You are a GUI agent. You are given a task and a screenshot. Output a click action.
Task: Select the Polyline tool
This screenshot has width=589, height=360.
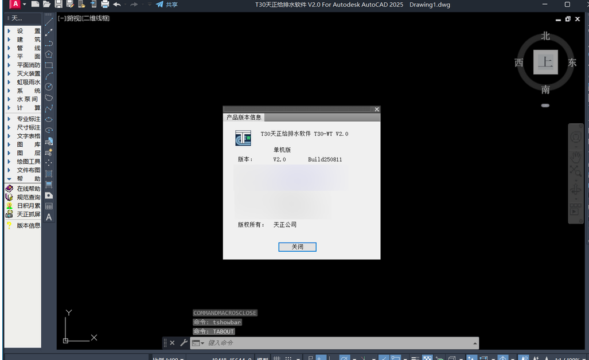(49, 44)
